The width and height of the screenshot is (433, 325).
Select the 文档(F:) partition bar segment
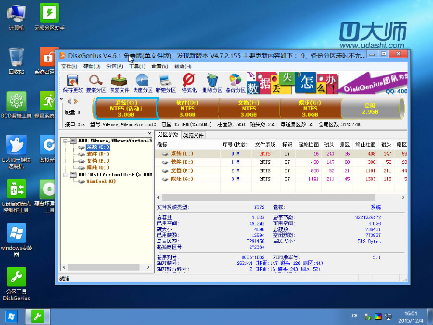249,109
